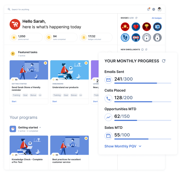Click the Calls Placed progress bar

coord(143,102)
